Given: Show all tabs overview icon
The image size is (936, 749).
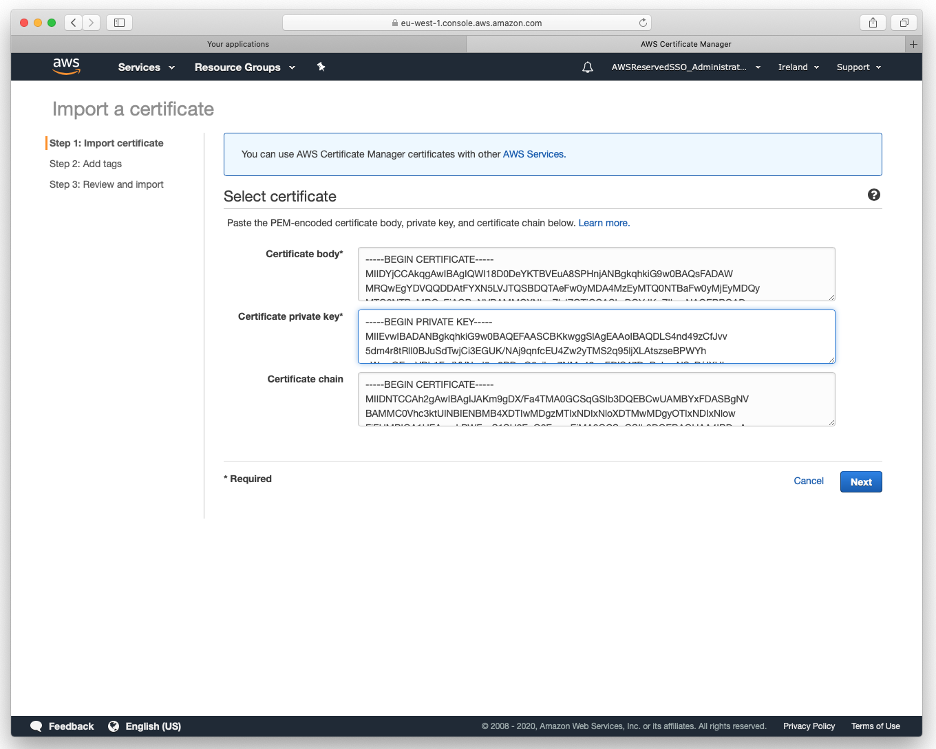Looking at the screenshot, I should click(x=904, y=23).
